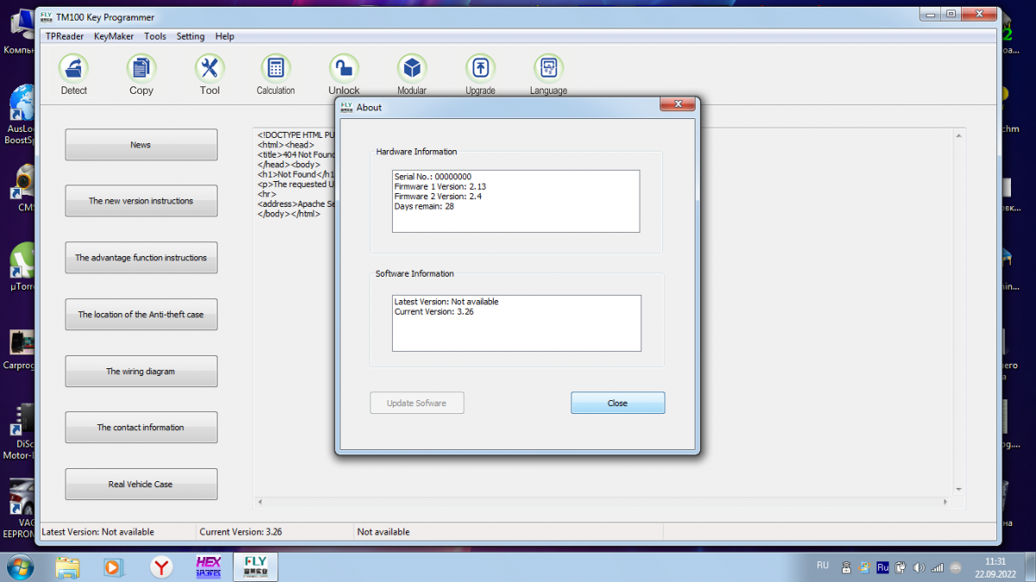Screen dimensions: 1036x582
Task: Click the About dialog X close button
Action: [678, 104]
